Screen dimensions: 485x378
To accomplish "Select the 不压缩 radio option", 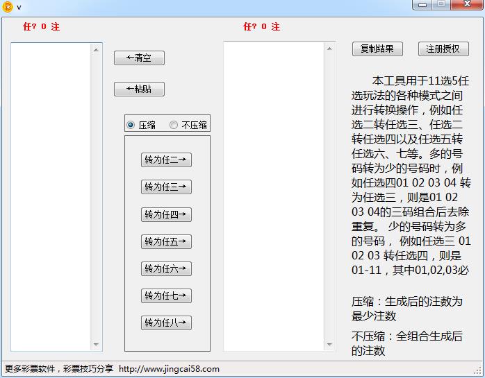I will point(174,125).
